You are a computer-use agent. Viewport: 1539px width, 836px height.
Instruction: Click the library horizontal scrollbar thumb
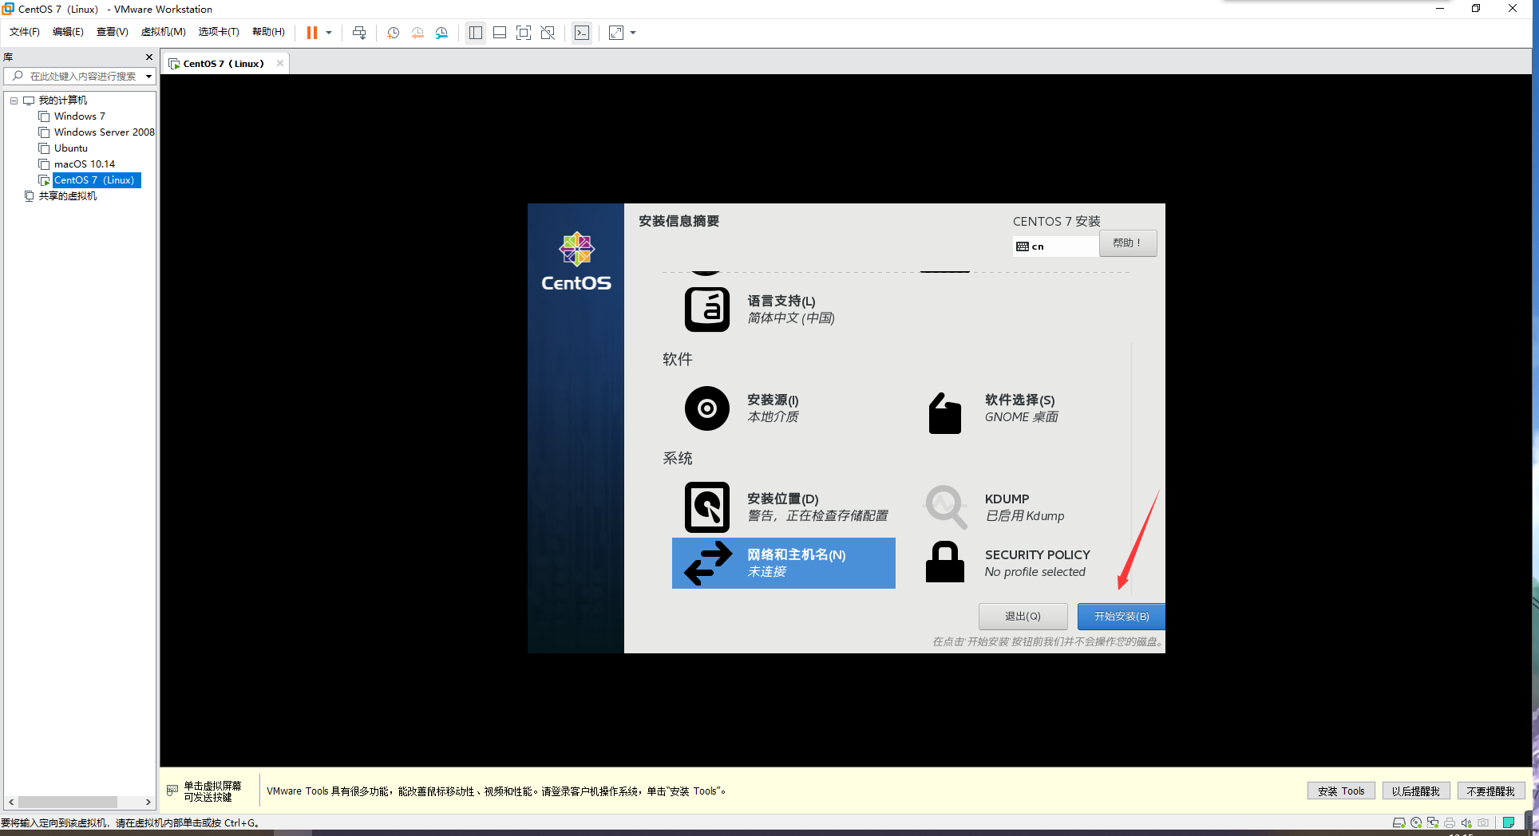[x=68, y=802]
